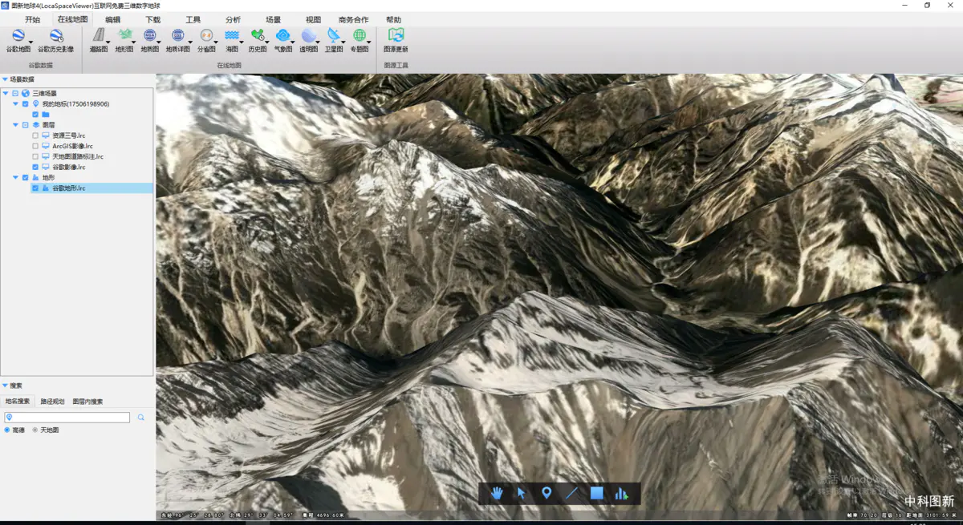Select the 谷歌影像.lrc tree row label

69,167
